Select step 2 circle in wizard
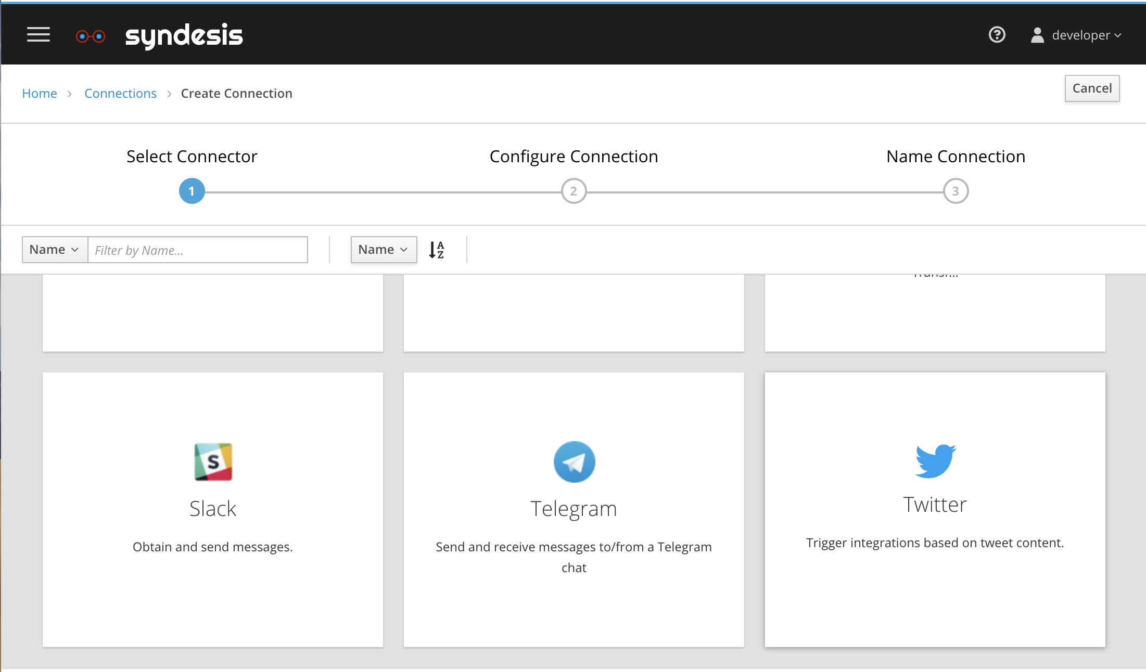The image size is (1146, 672). pos(574,191)
